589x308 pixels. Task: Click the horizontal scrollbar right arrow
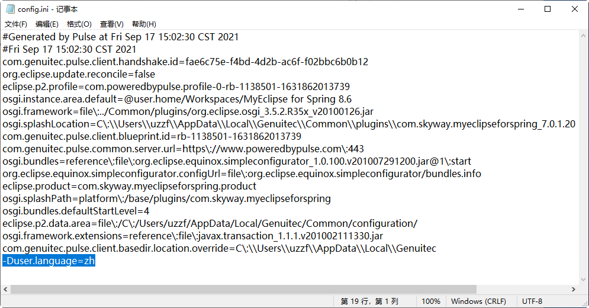point(574,289)
